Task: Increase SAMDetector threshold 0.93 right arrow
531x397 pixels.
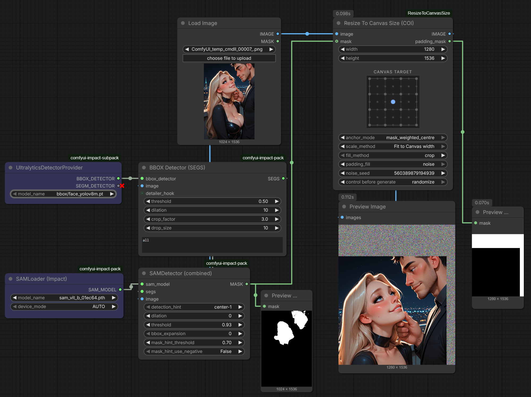Action: [240, 325]
